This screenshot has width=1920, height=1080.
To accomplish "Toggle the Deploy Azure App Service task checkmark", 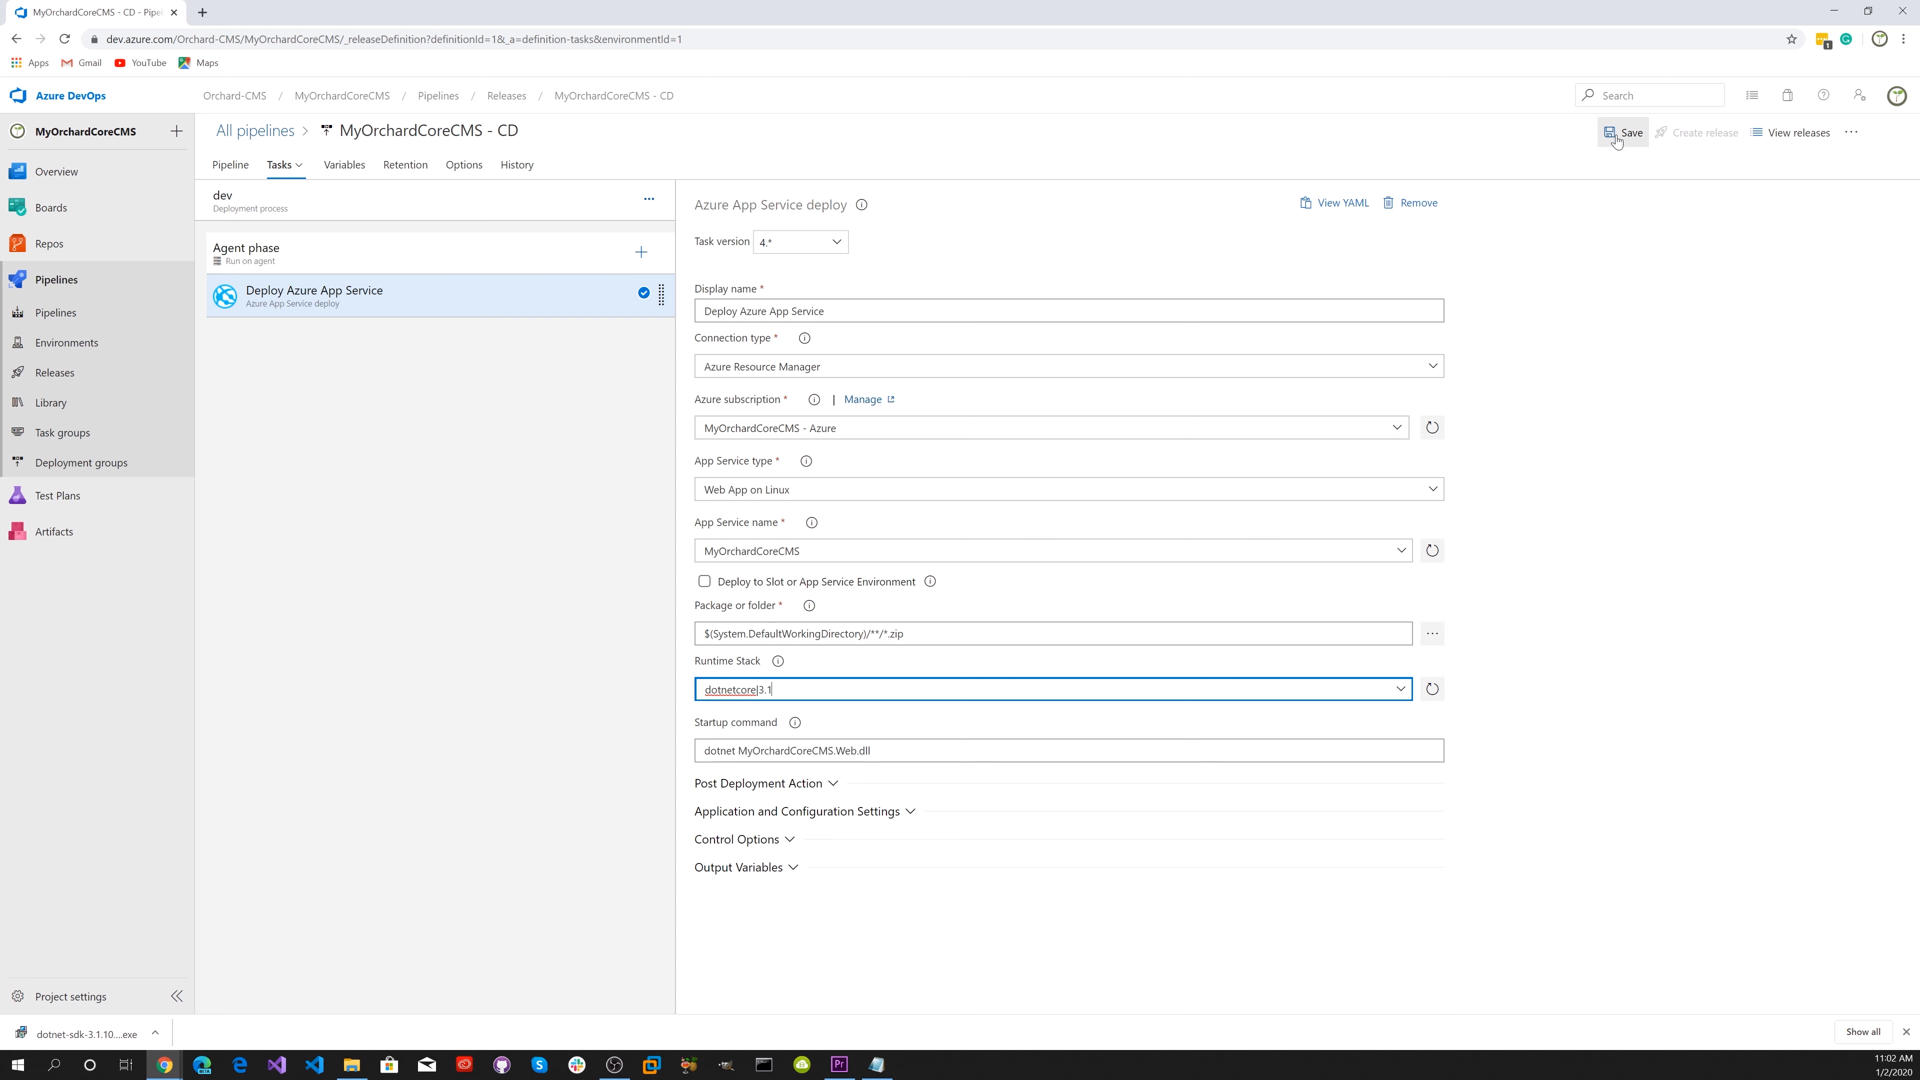I will point(643,293).
